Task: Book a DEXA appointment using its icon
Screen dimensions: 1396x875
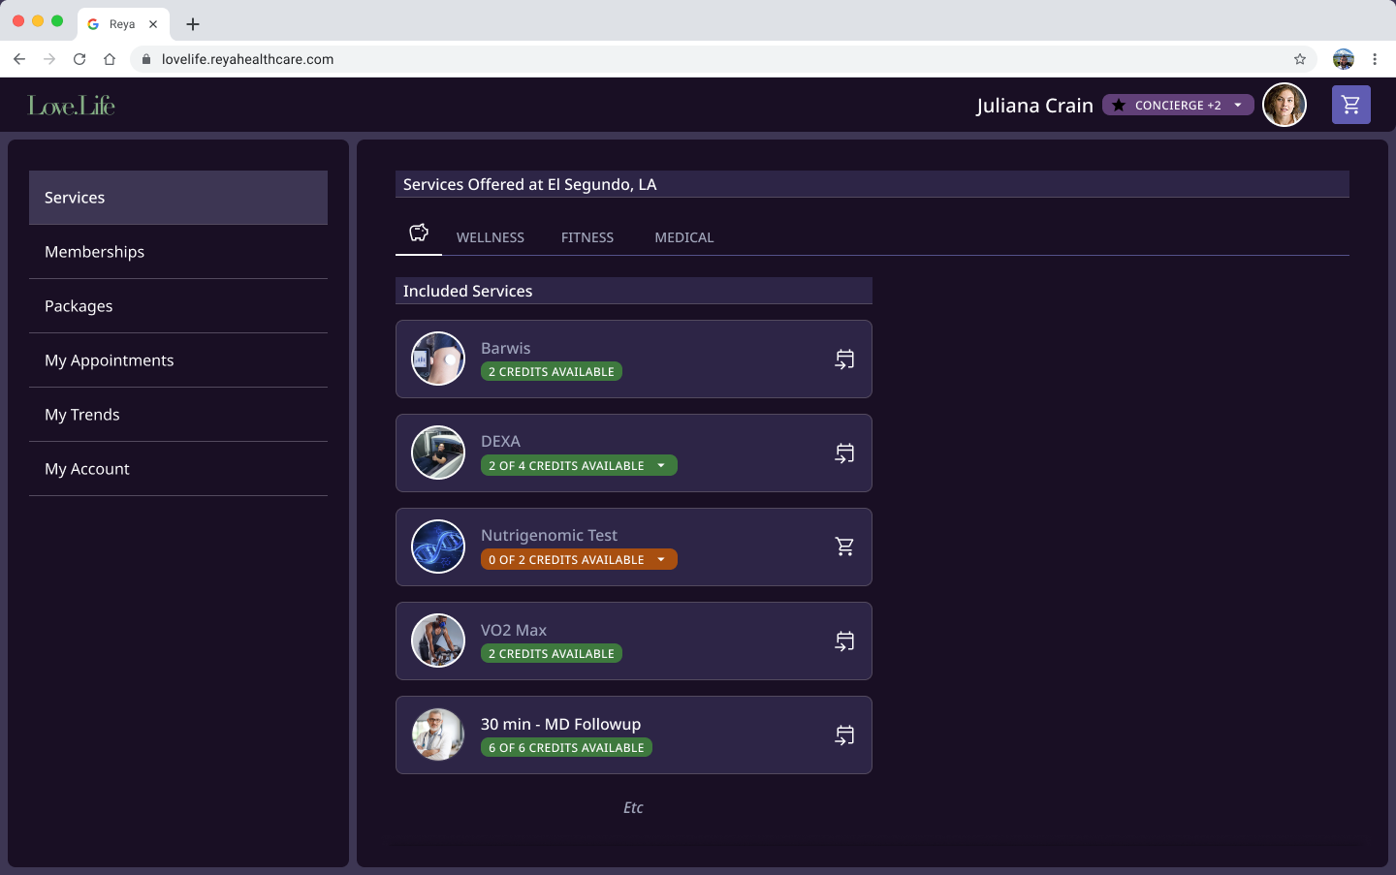Action: click(x=844, y=453)
